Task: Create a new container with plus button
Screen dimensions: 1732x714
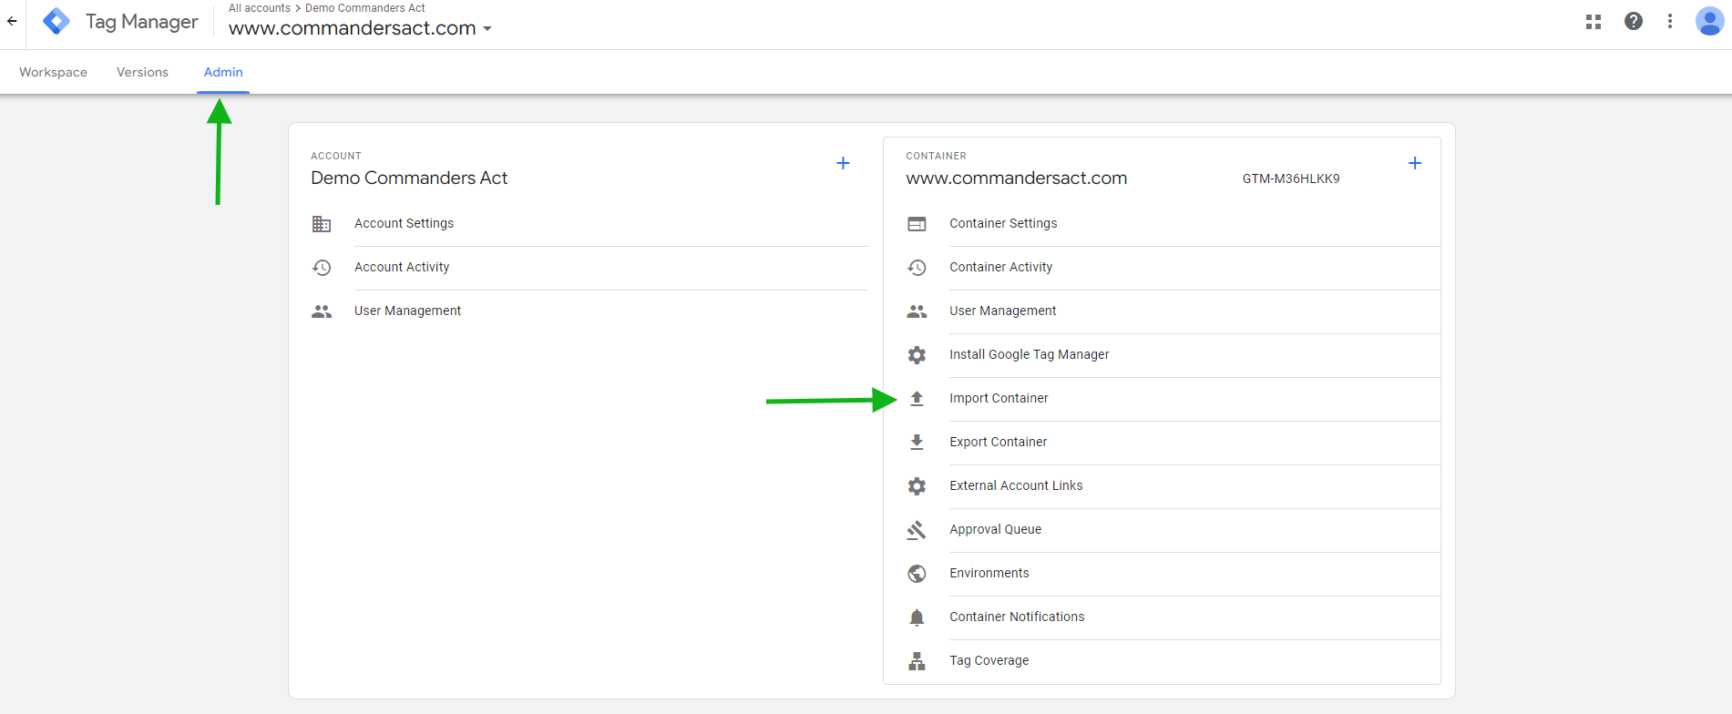Action: pyautogui.click(x=1414, y=163)
